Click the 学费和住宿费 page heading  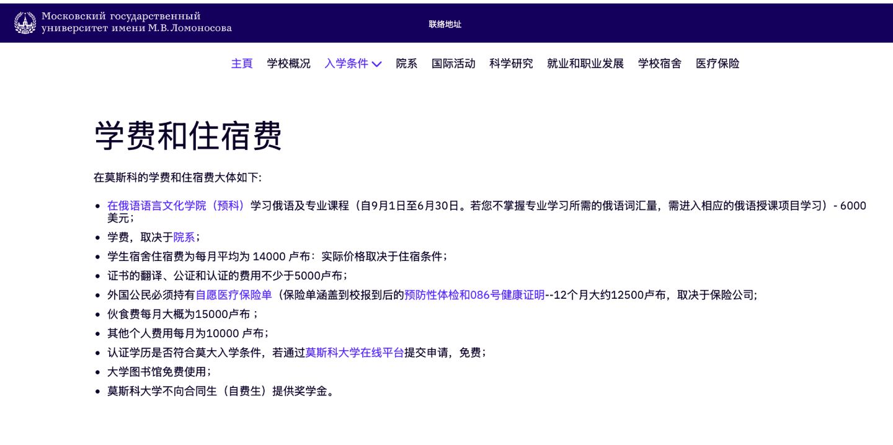(188, 136)
